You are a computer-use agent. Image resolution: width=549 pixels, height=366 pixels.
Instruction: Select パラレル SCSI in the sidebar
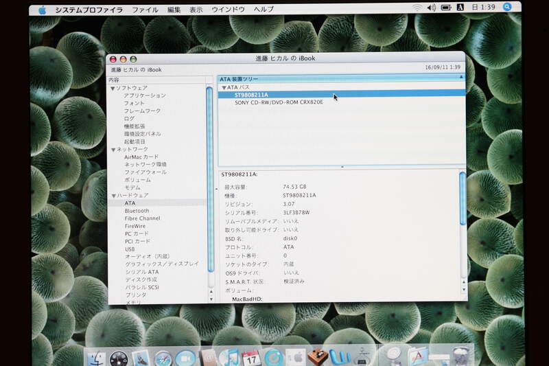click(142, 287)
